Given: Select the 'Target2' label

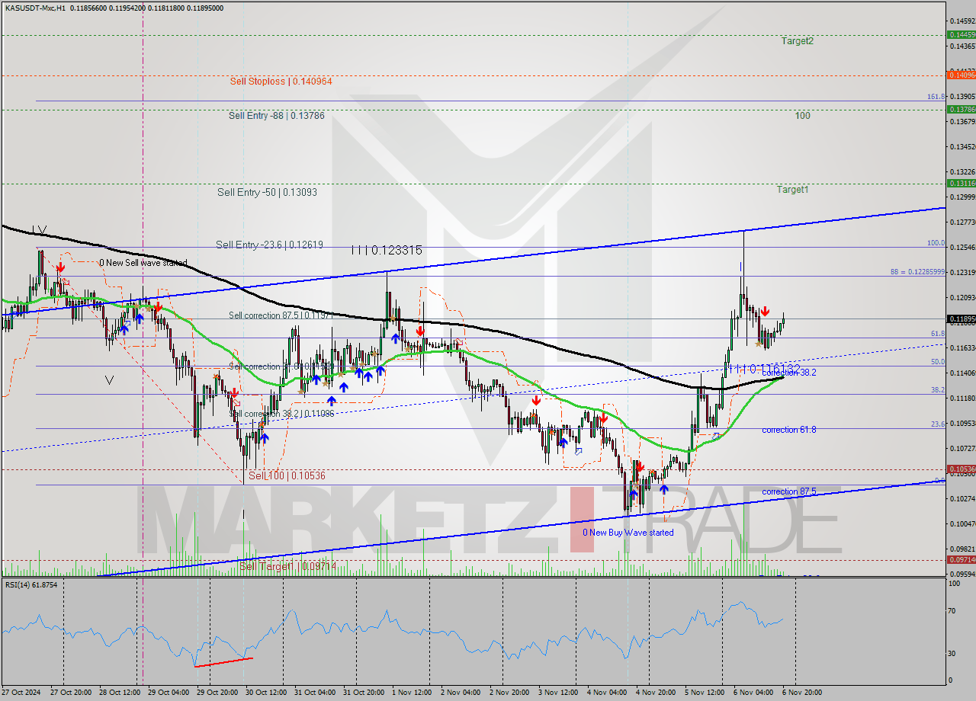Looking at the screenshot, I should click(x=797, y=41).
